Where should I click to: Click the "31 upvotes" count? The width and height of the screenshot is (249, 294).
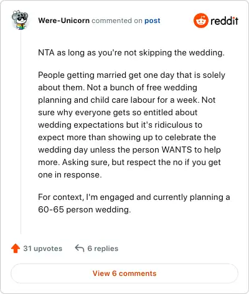(x=43, y=249)
